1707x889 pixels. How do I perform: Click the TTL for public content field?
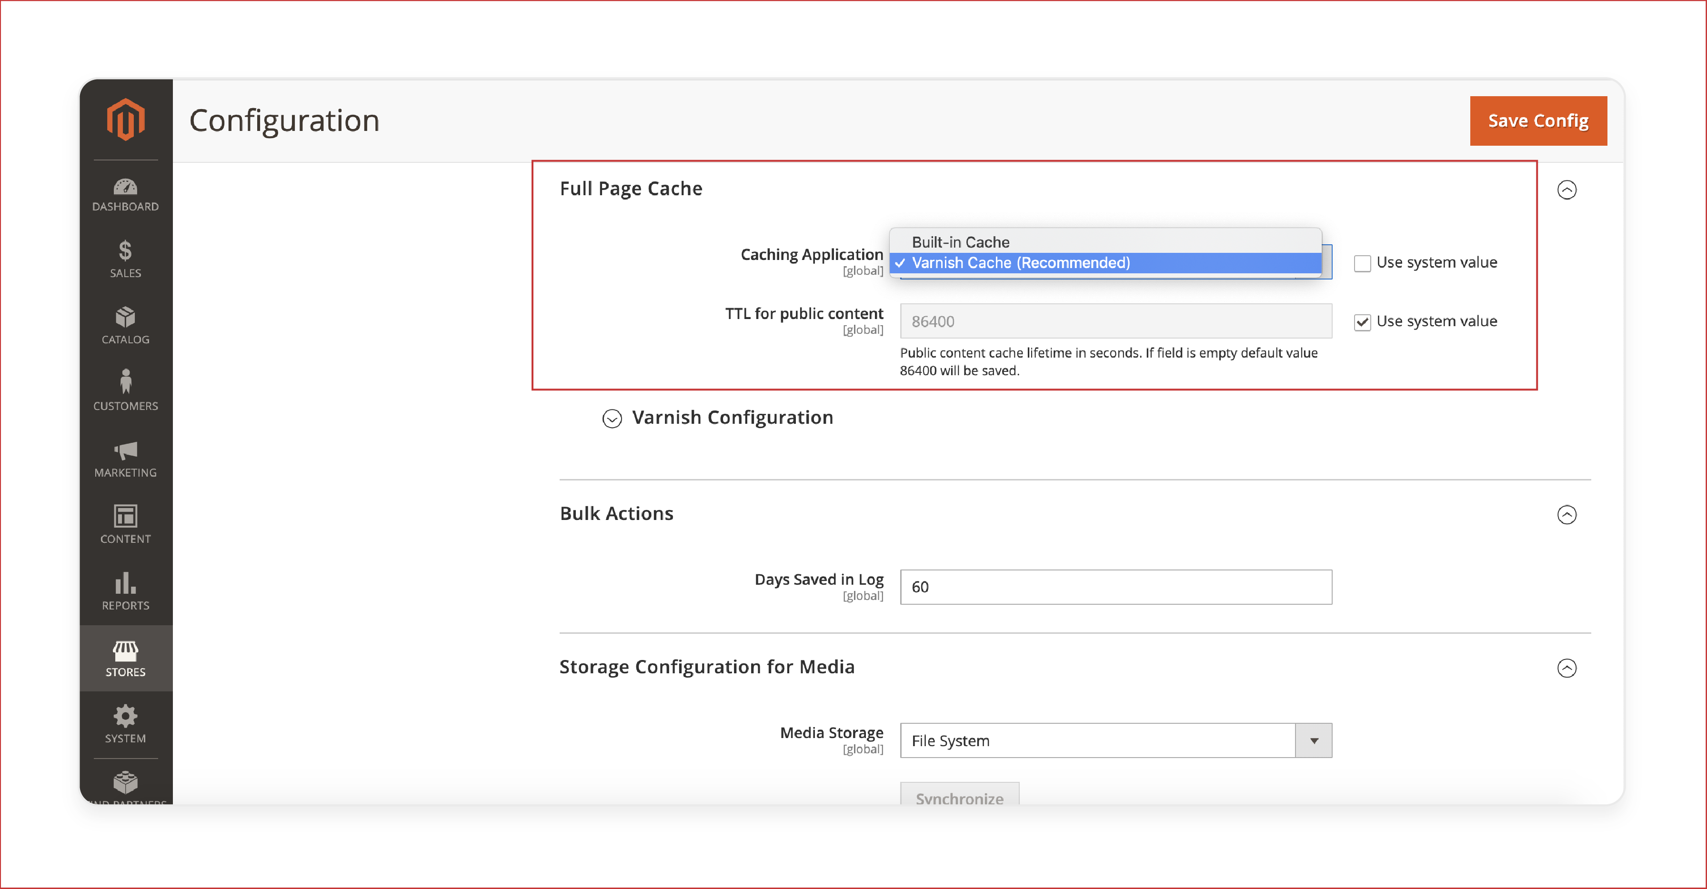(1116, 321)
